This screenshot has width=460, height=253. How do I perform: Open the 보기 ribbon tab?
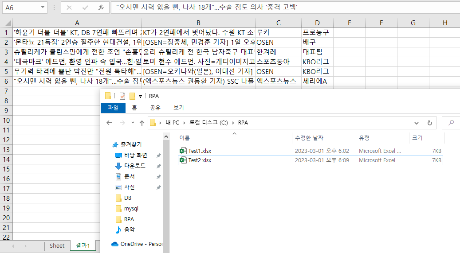(x=179, y=108)
